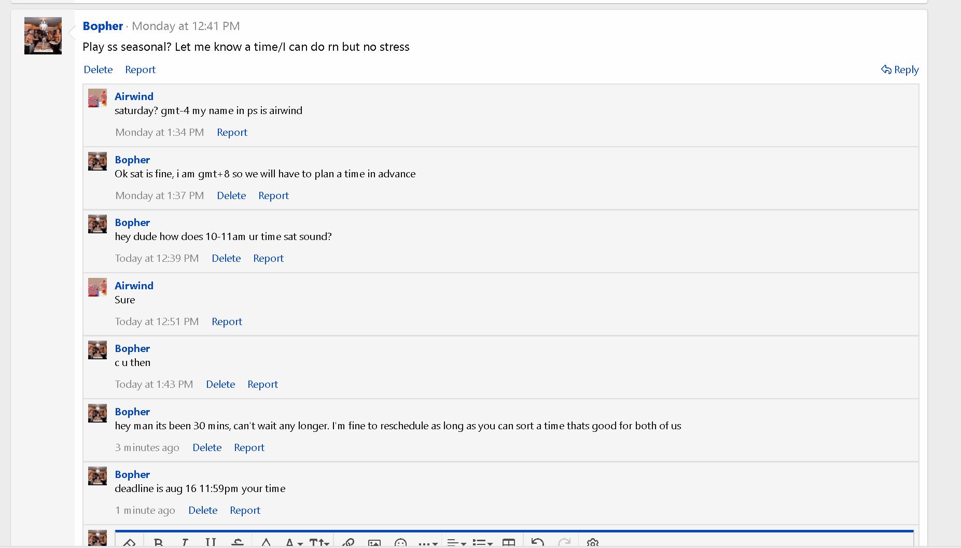This screenshot has height=548, width=961.
Task: Click the undo arrow in the editor
Action: coord(537,543)
